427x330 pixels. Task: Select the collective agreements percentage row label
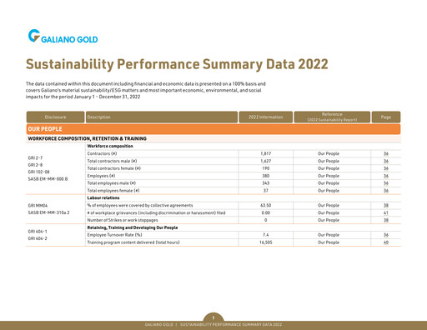pos(140,205)
